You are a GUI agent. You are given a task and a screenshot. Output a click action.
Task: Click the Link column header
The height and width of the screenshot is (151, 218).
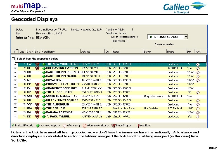(x=37, y=51)
